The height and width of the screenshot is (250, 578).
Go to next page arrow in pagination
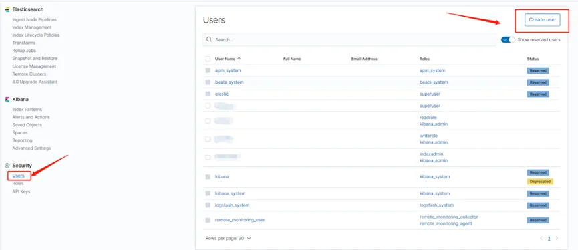557,239
